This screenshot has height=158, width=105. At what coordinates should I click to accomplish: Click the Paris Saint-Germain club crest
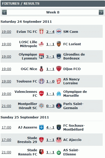coord(59,106)
